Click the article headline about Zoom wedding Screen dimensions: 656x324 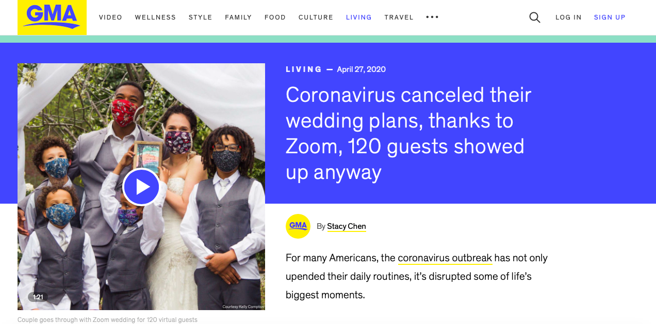pyautogui.click(x=408, y=134)
